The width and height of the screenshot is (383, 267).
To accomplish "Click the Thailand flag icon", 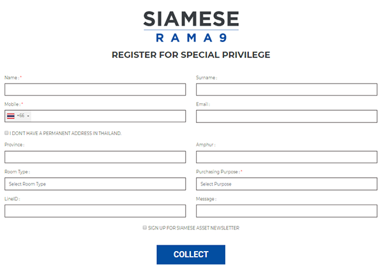I will [x=11, y=116].
